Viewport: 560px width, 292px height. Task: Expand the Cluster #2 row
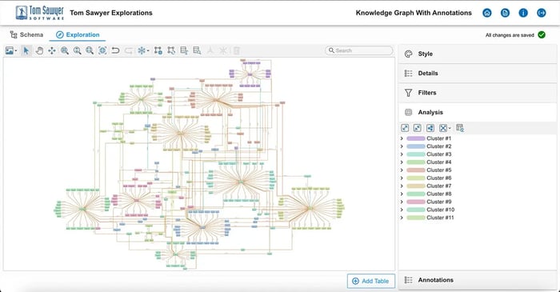click(x=402, y=146)
